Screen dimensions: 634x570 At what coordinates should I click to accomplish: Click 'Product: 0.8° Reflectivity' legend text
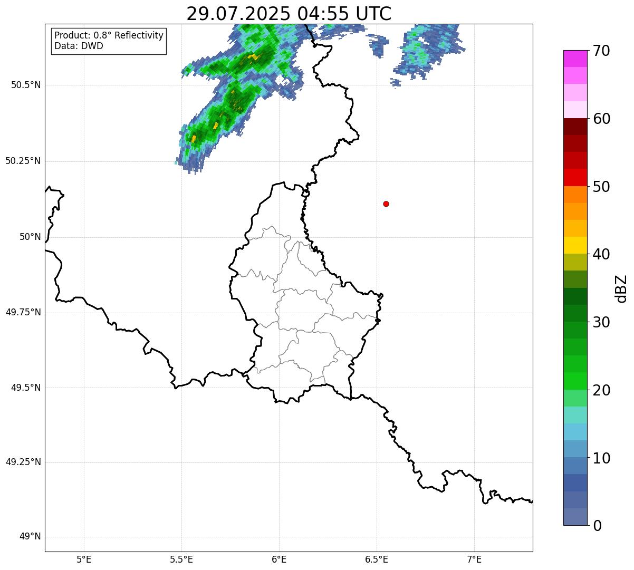(109, 35)
